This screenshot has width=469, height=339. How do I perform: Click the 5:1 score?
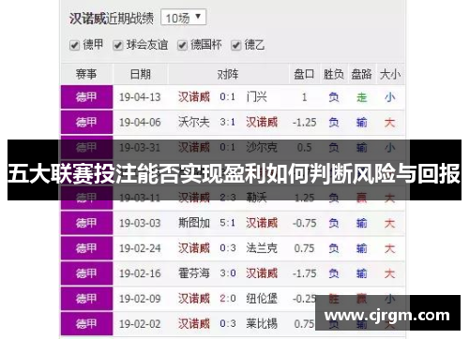228,223
